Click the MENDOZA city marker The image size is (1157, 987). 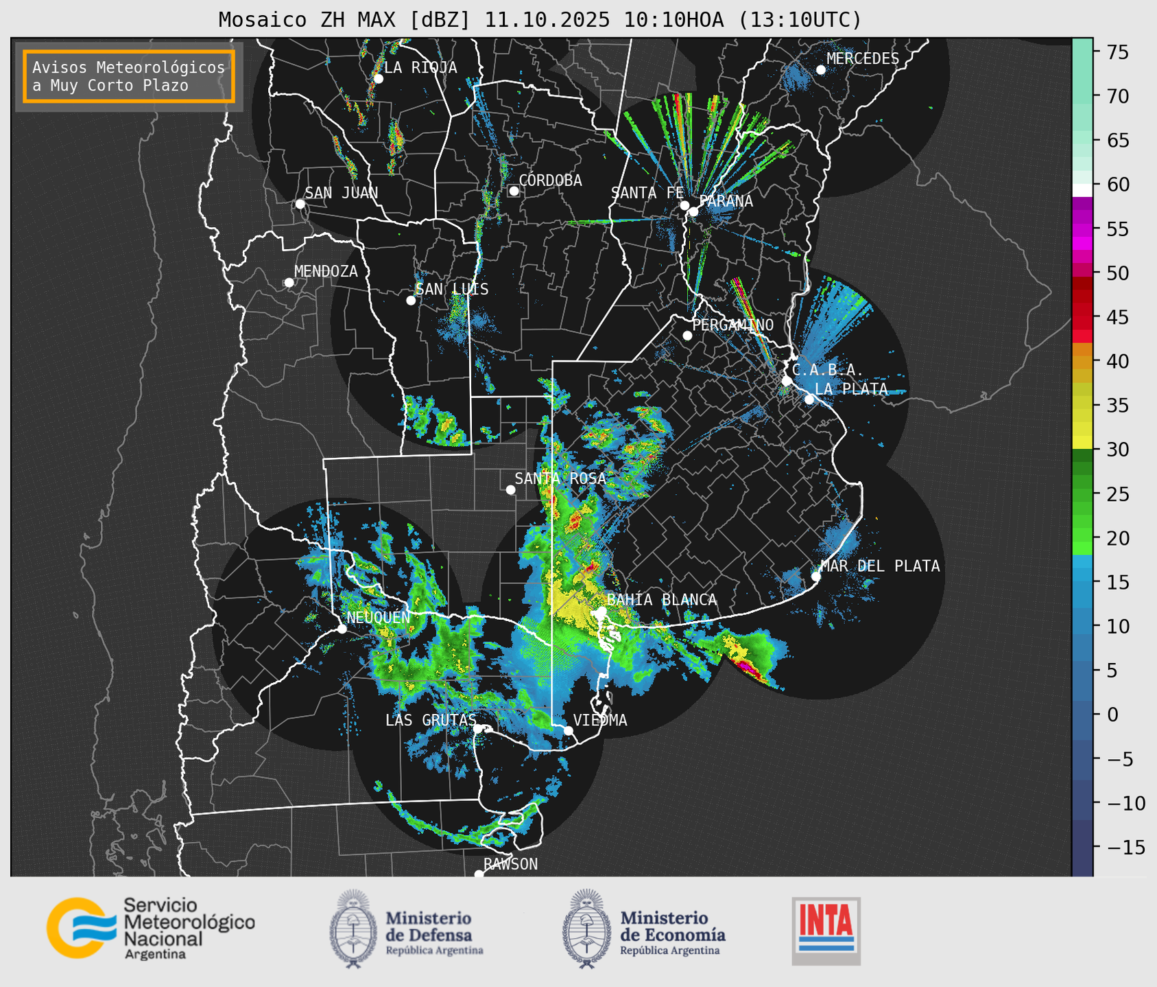[289, 283]
